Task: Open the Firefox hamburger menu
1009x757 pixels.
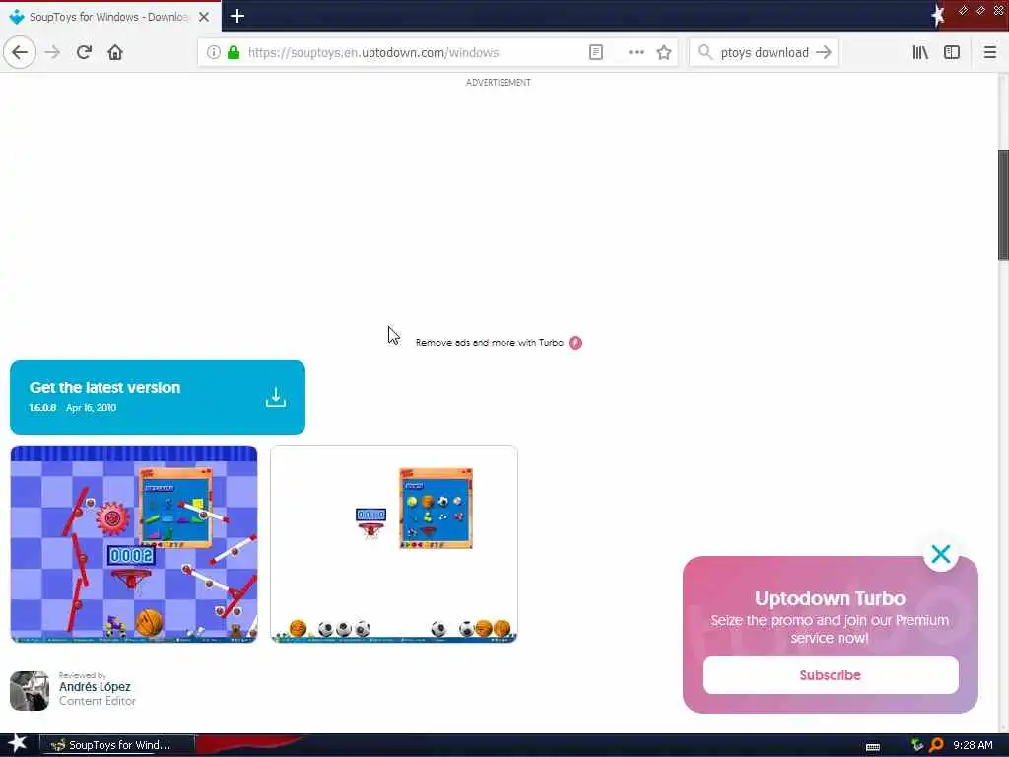Action: click(990, 52)
